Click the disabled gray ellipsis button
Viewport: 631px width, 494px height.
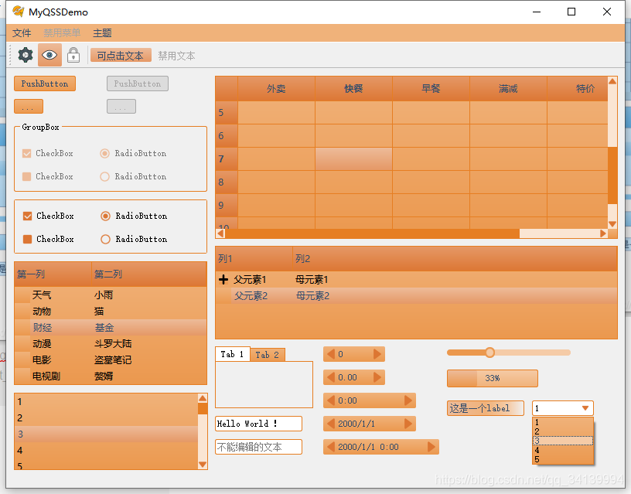coord(121,107)
